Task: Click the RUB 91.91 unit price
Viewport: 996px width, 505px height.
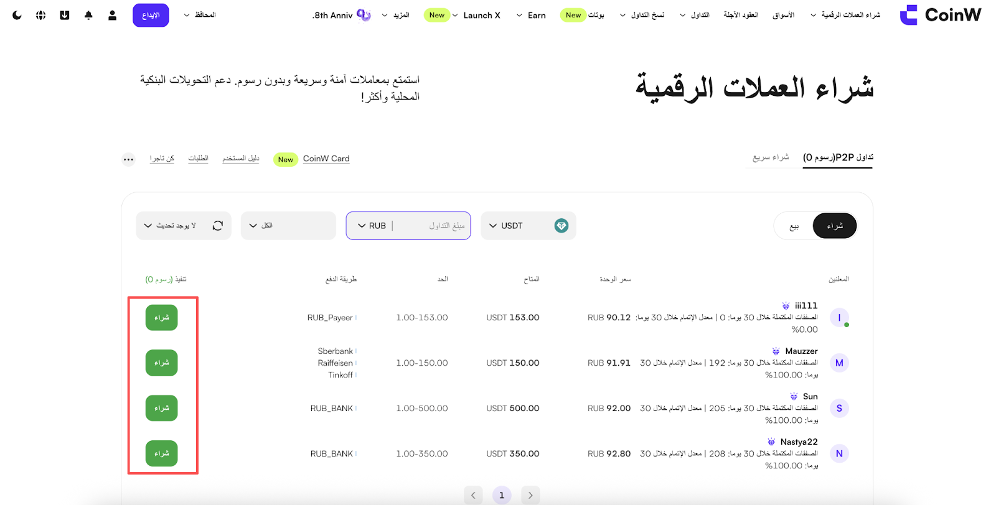Action: click(609, 363)
